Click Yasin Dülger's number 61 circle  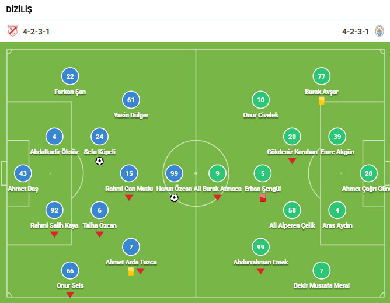pyautogui.click(x=131, y=100)
